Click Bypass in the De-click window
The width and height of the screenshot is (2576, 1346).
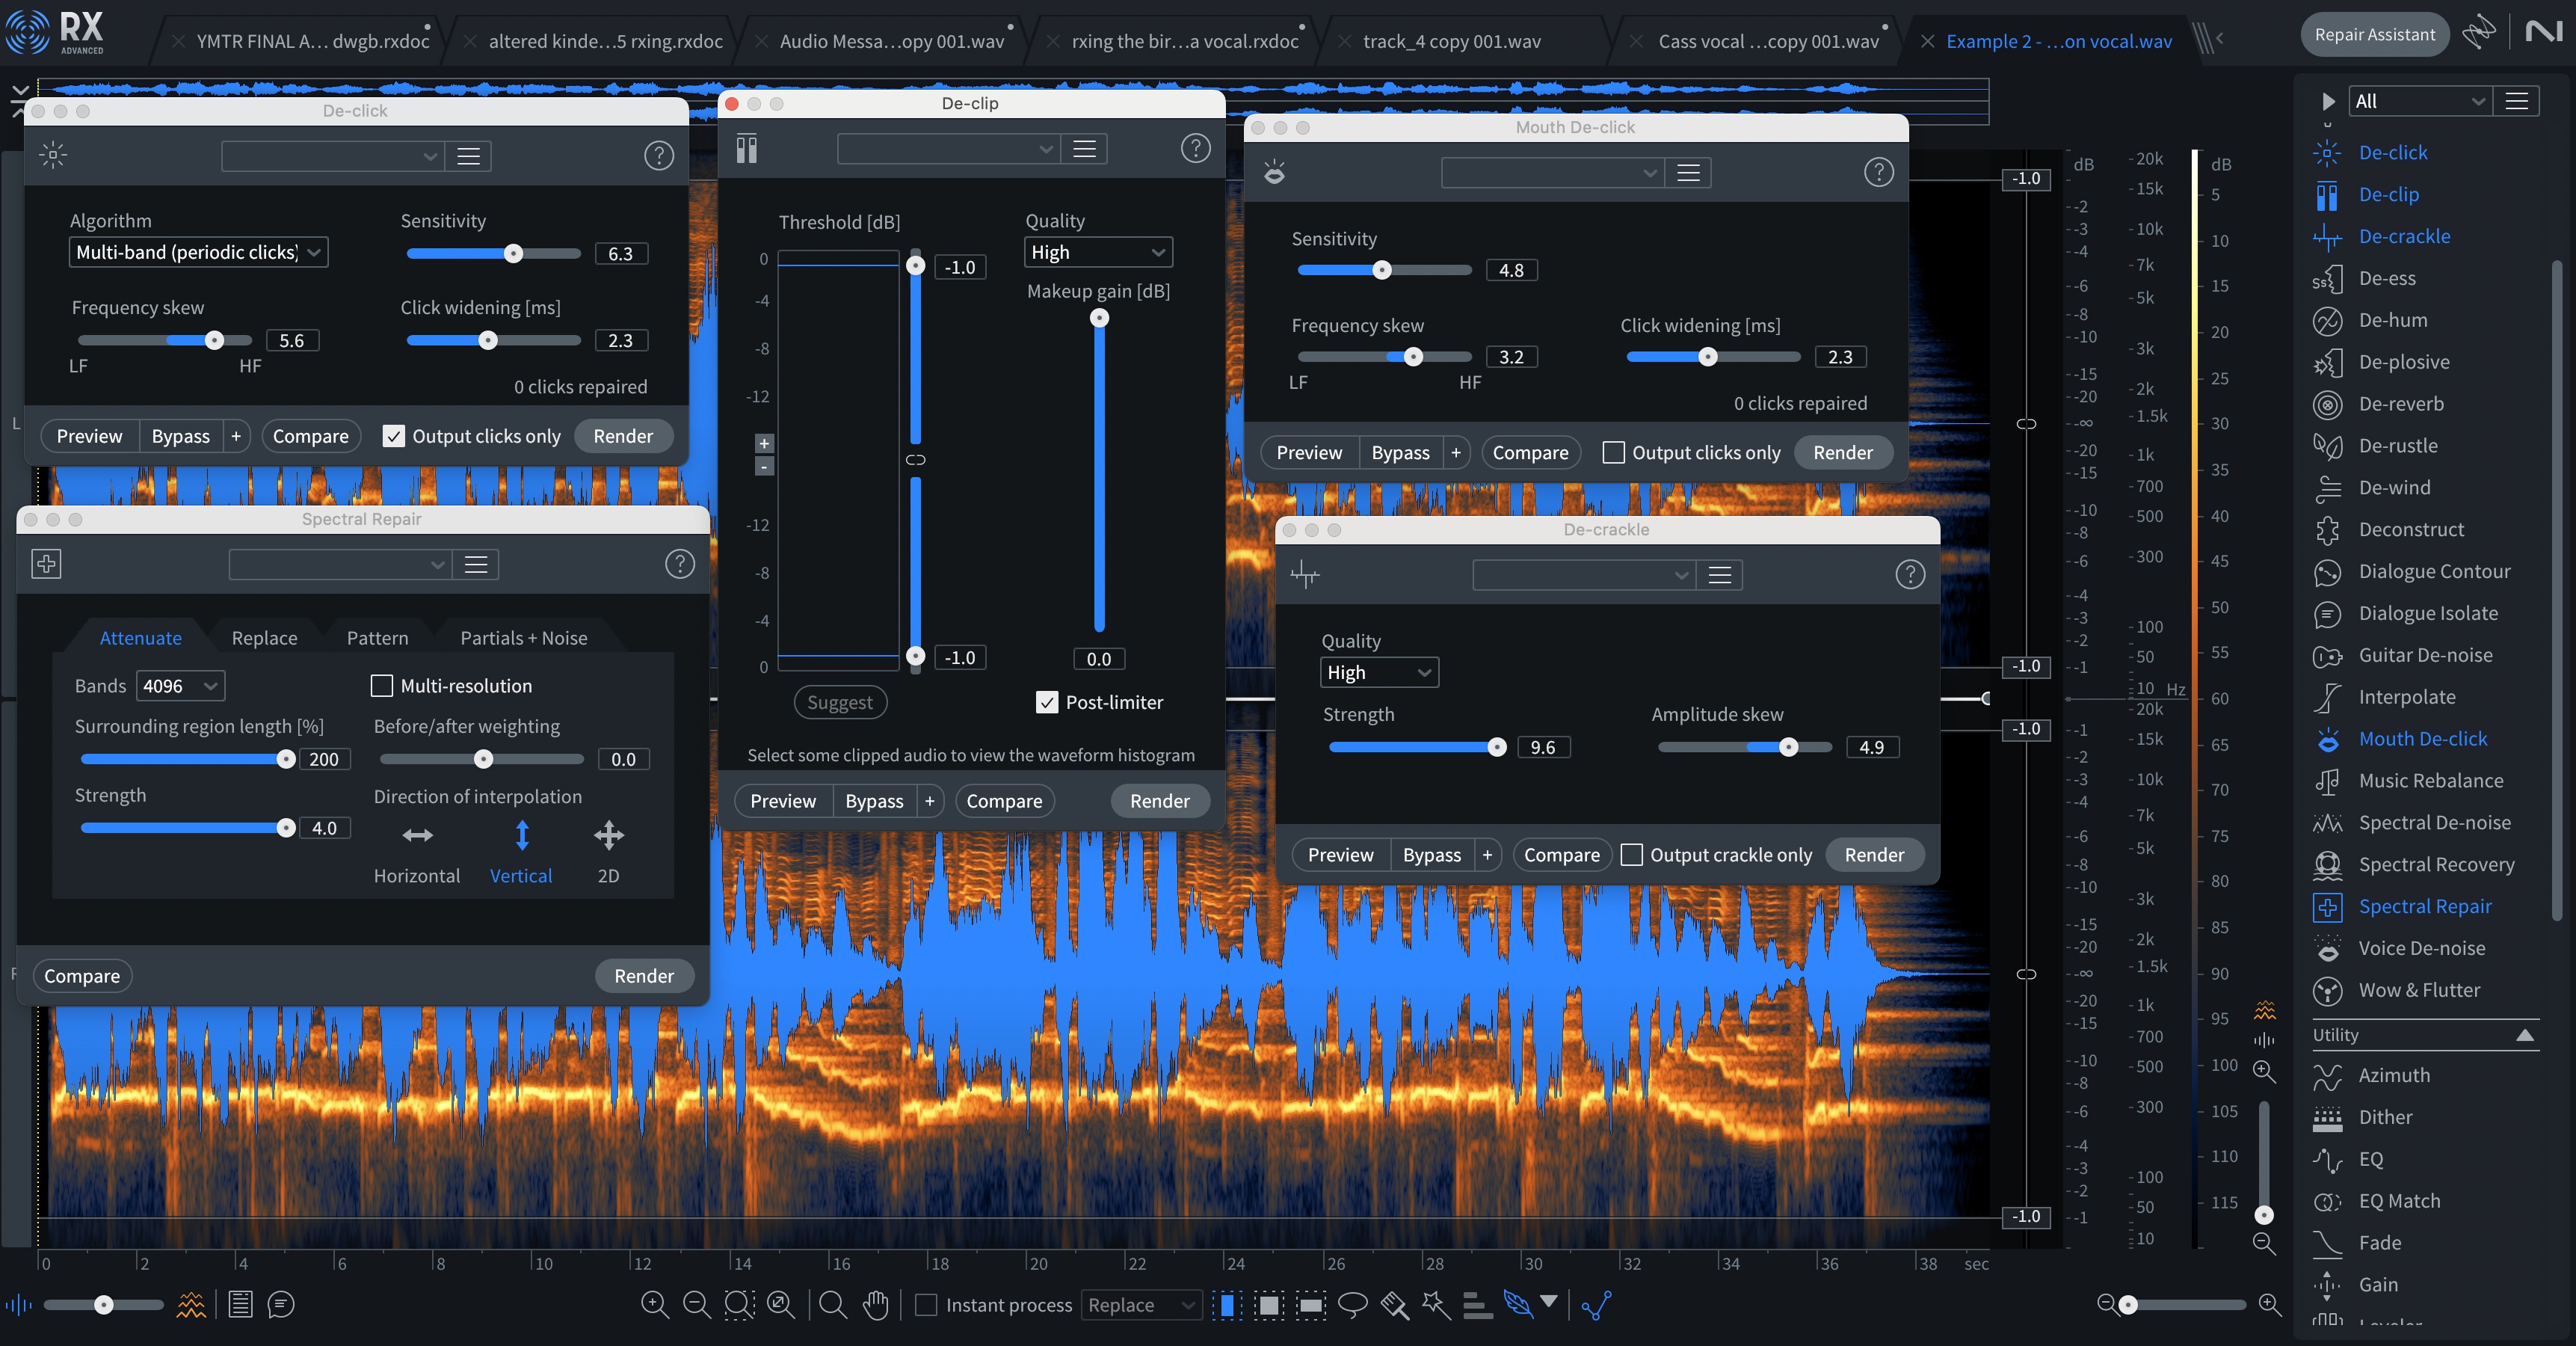[x=180, y=437]
